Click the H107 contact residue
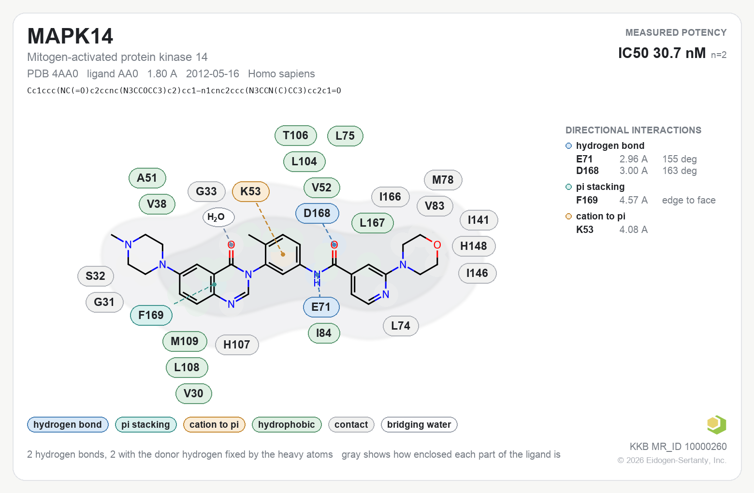Viewport: 754px width, 493px height. point(237,345)
